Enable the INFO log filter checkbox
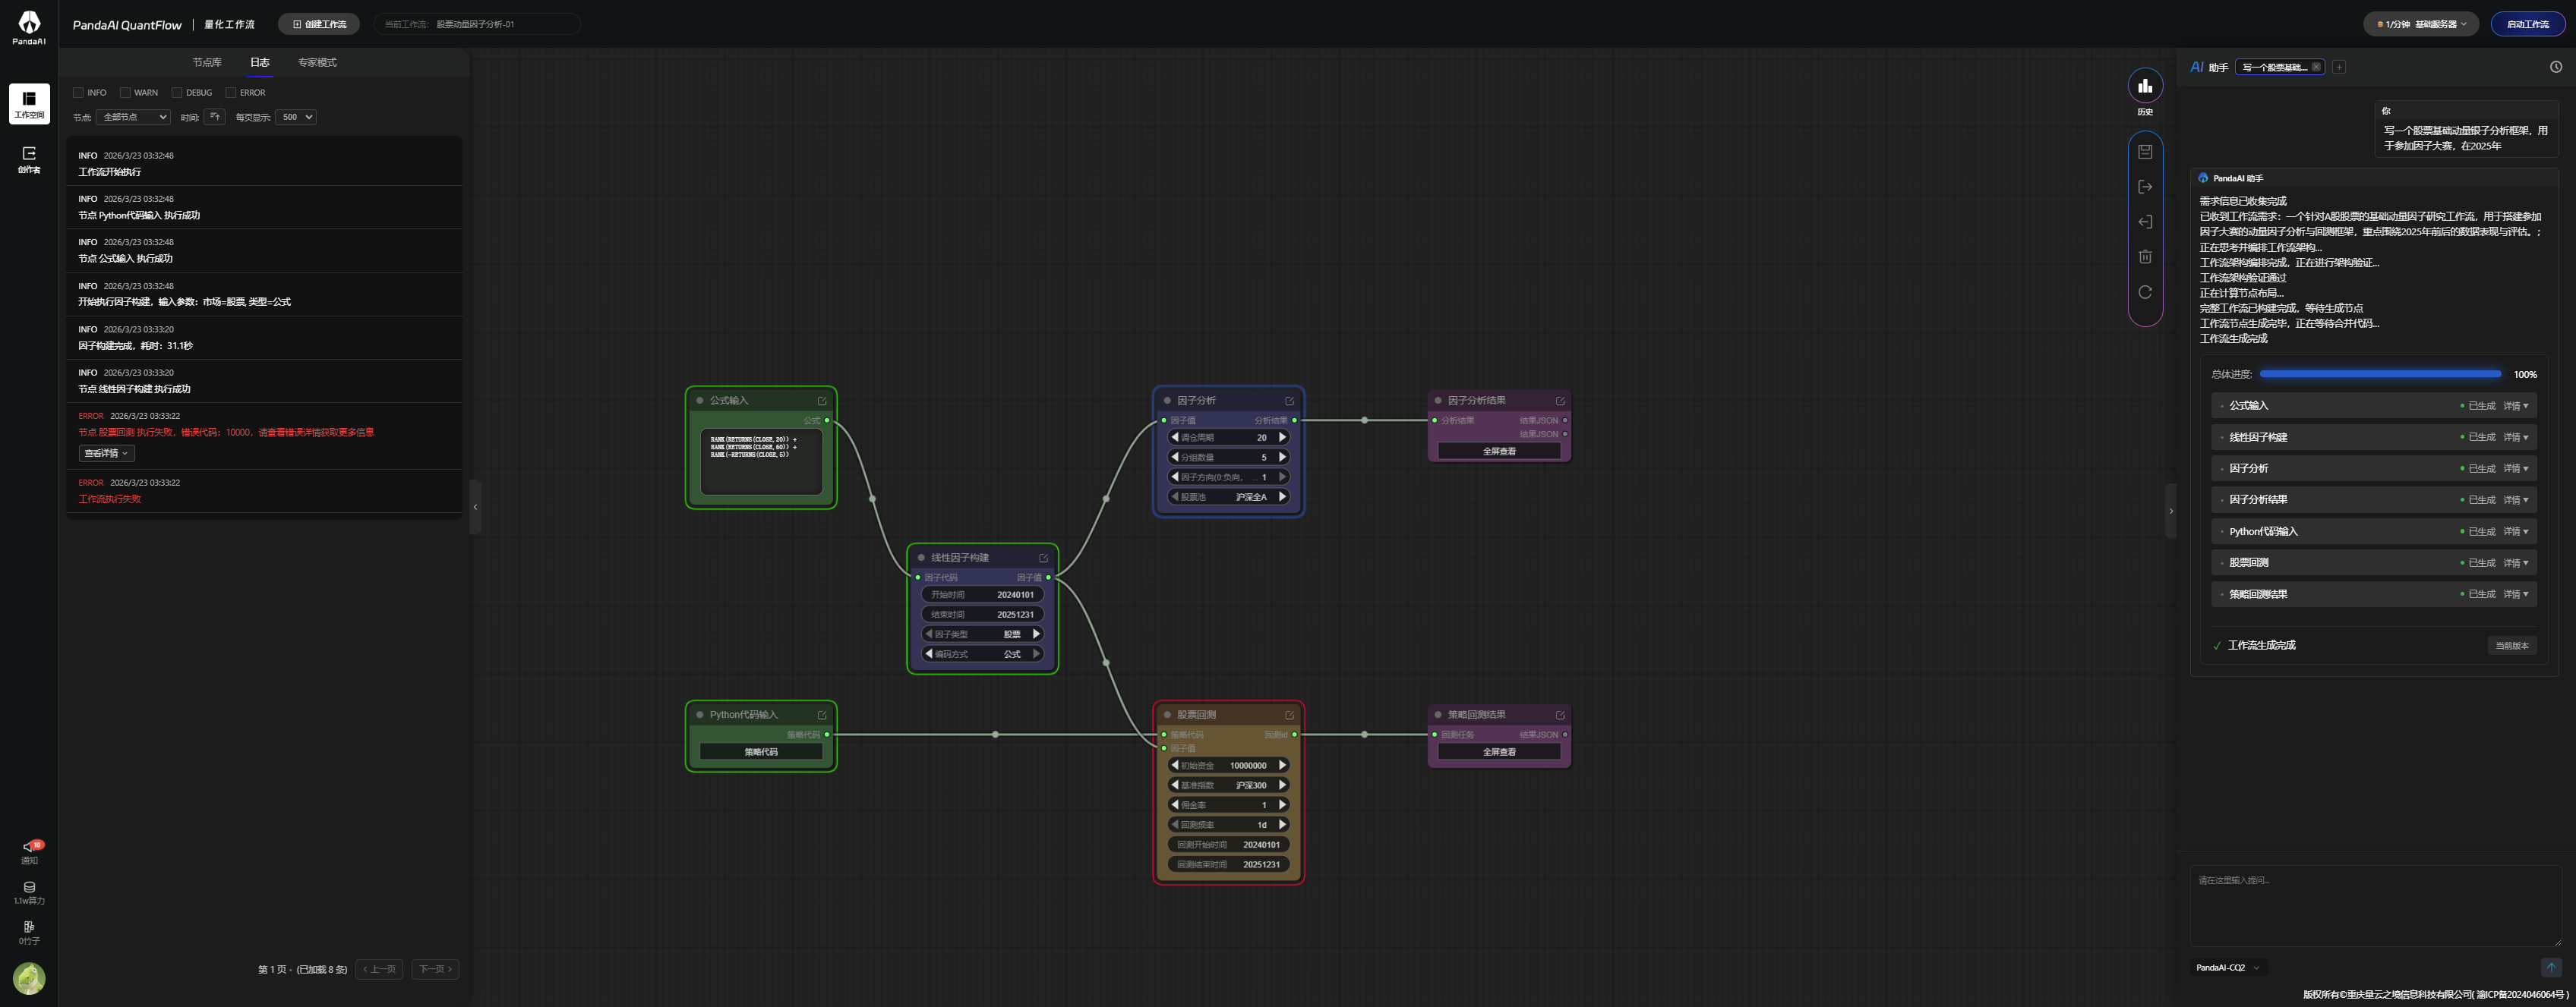This screenshot has width=2576, height=1007. pyautogui.click(x=79, y=93)
